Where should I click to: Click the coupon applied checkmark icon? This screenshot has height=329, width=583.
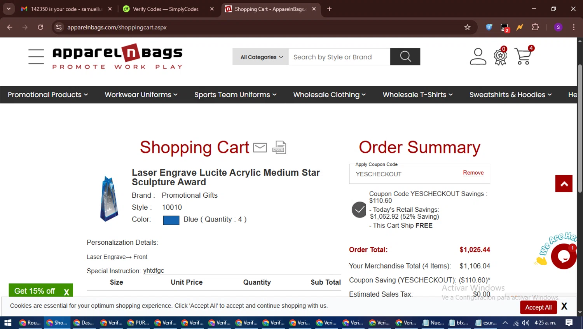(x=359, y=210)
